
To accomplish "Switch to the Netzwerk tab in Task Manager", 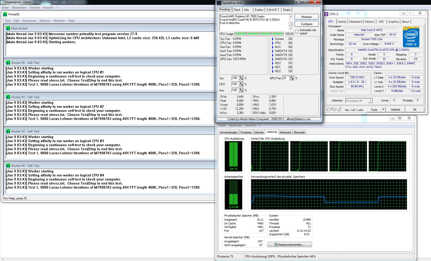I will click(x=285, y=132).
